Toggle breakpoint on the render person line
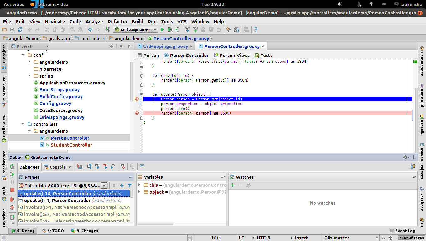The width and height of the screenshot is (426, 241). 137,113
